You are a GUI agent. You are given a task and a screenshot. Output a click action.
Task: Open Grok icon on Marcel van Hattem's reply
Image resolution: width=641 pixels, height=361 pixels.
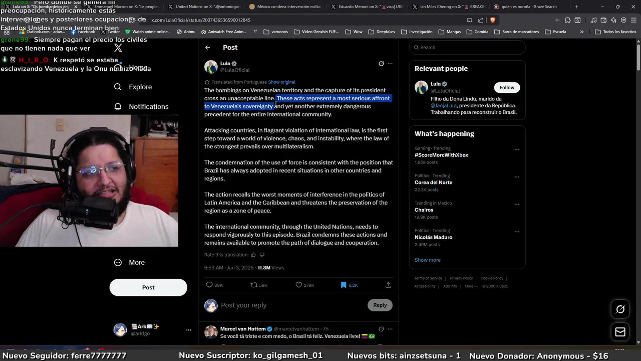point(381,329)
